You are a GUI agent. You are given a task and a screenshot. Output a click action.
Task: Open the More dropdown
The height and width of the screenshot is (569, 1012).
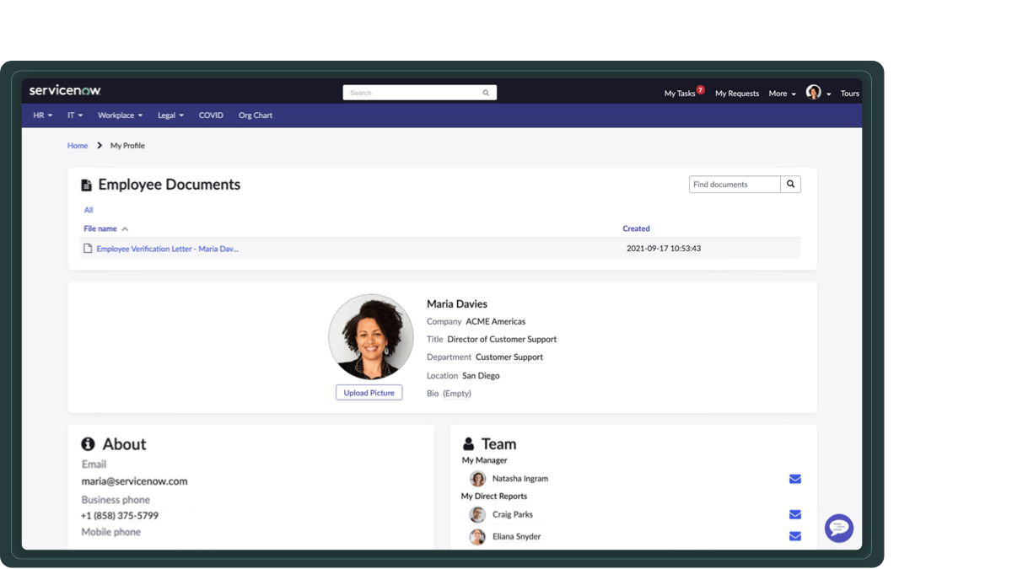click(x=781, y=93)
